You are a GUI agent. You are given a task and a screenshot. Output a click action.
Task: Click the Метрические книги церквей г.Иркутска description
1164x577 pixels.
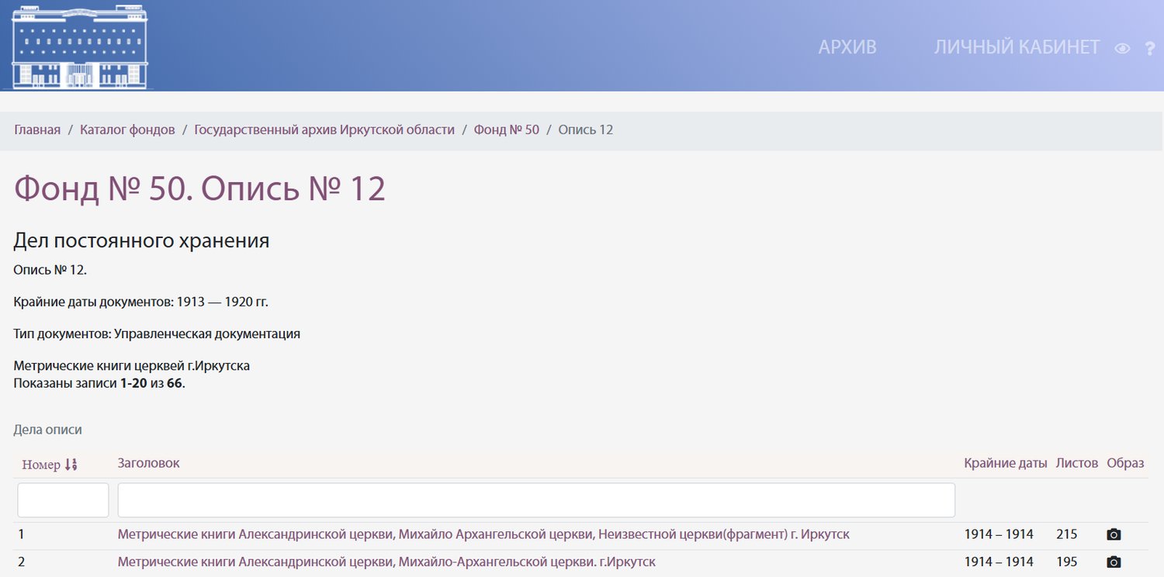pos(132,366)
